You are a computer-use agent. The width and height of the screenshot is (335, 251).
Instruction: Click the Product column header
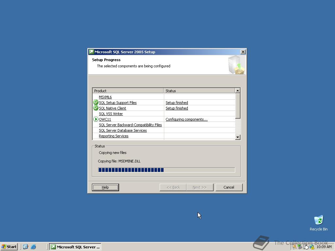coord(128,91)
